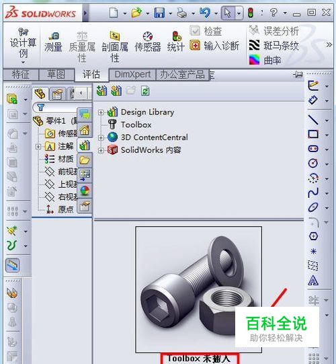
Task: Expand the ribbon overflow chevron
Action: click(329, 45)
